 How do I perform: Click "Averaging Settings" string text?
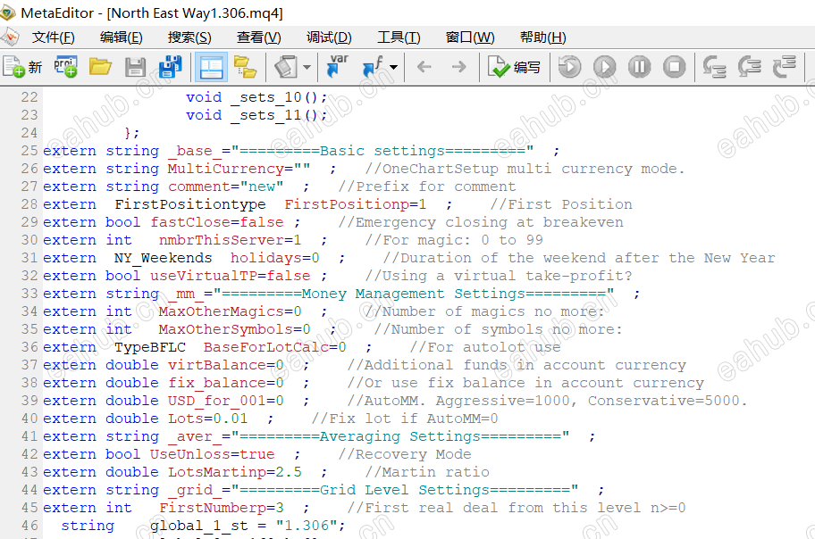399,436
